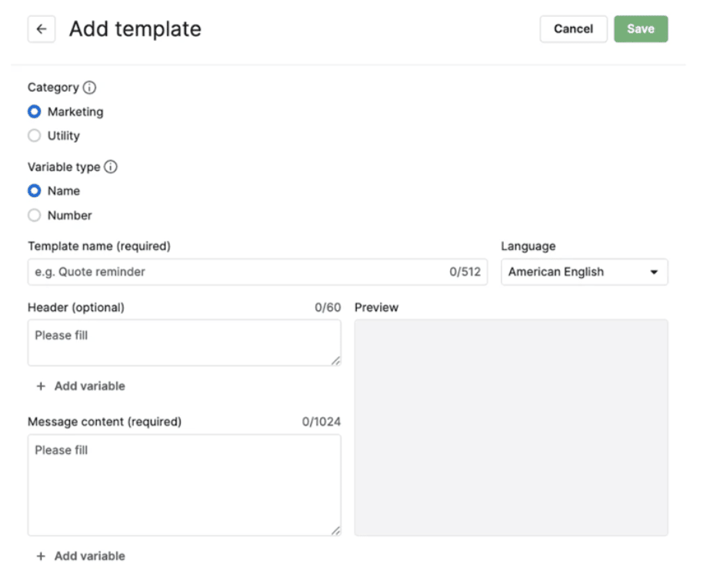Click the 0/60 header counter
This screenshot has width=720, height=587.
pos(328,307)
